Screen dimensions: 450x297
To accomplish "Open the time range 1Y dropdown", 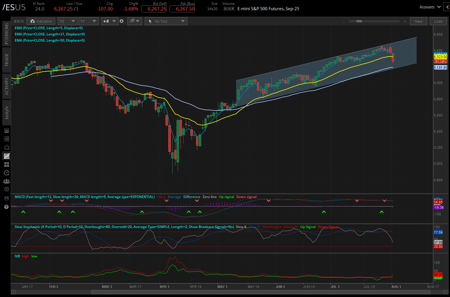I will click(x=89, y=21).
